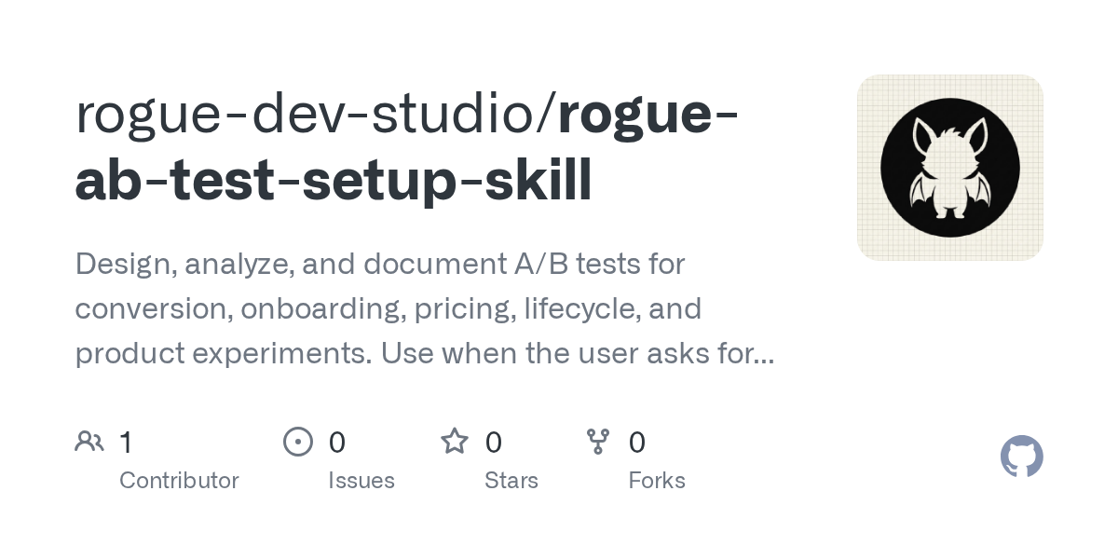This screenshot has height=559, width=1118.
Task: Open the bold rogue-ab-test-setup-skill repository name
Action: [x=407, y=146]
